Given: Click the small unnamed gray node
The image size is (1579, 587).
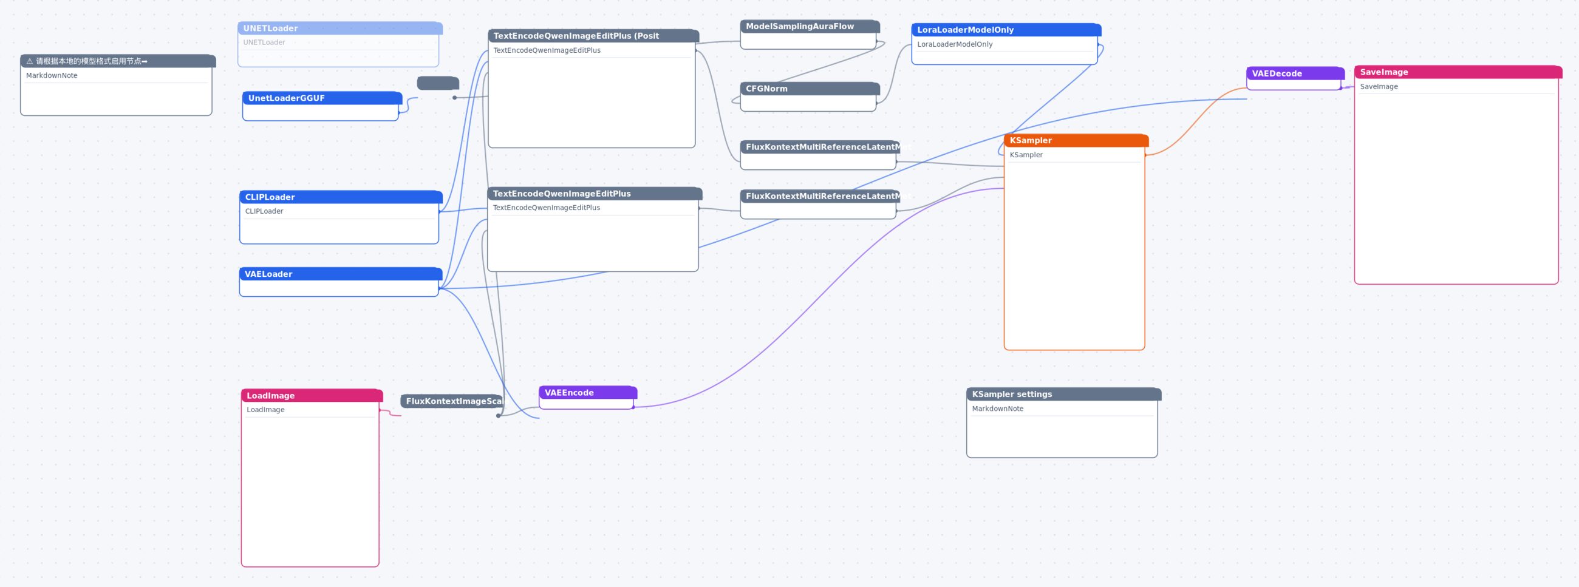Looking at the screenshot, I should tap(438, 83).
